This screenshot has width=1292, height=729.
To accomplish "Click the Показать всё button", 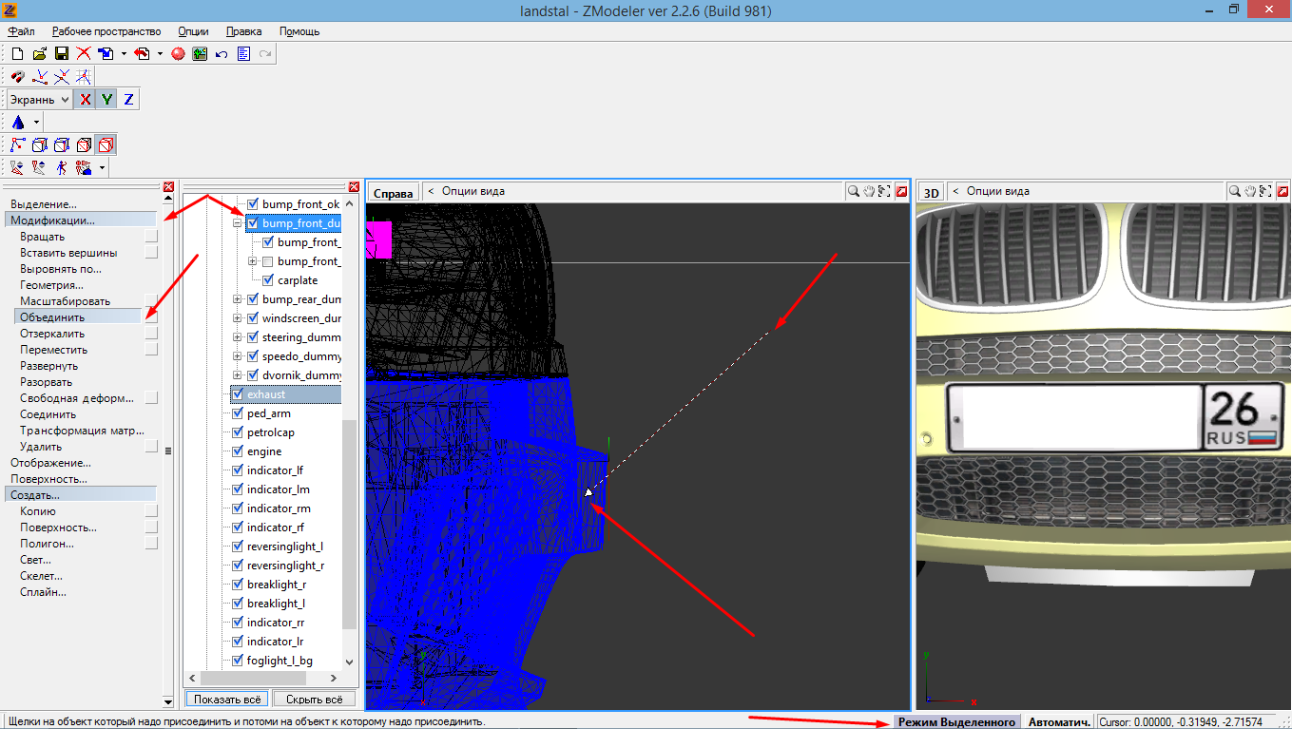I will [226, 700].
